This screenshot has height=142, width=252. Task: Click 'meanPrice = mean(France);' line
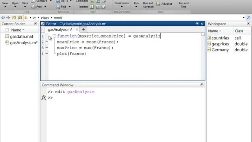pos(87,42)
